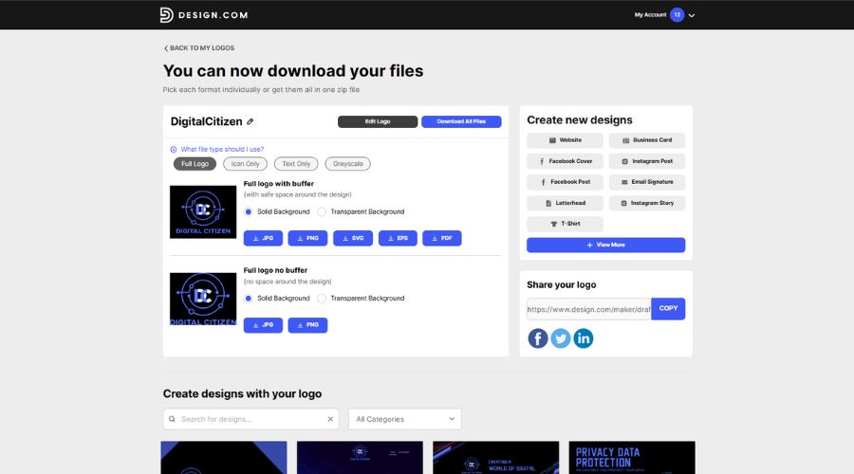Click the Search for designs field
Screen dimensions: 854x474
[251, 419]
